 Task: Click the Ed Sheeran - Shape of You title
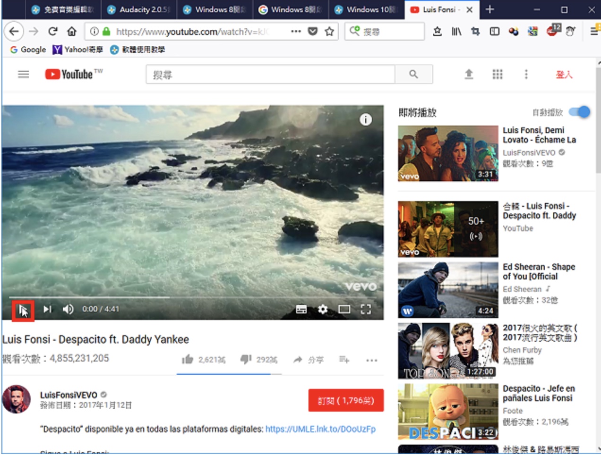click(x=539, y=271)
